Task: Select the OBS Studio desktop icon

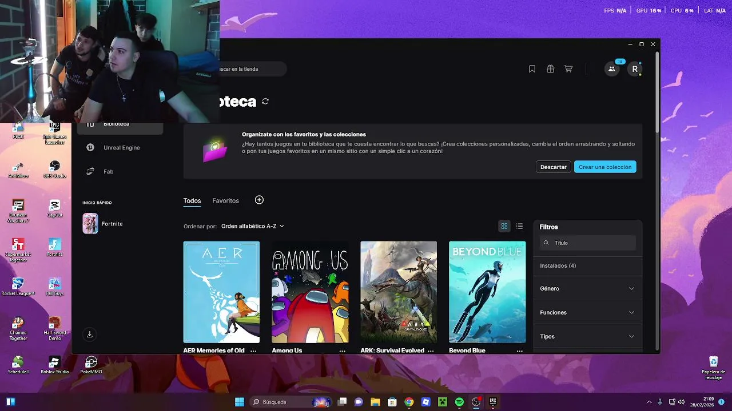Action: (54, 170)
